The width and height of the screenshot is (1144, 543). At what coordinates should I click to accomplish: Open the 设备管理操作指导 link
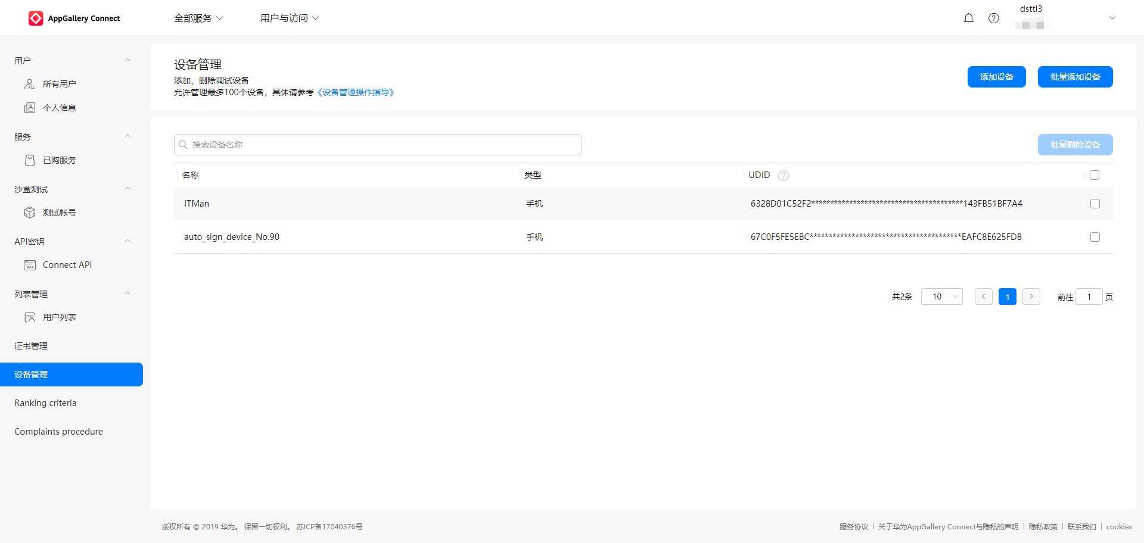(x=356, y=92)
